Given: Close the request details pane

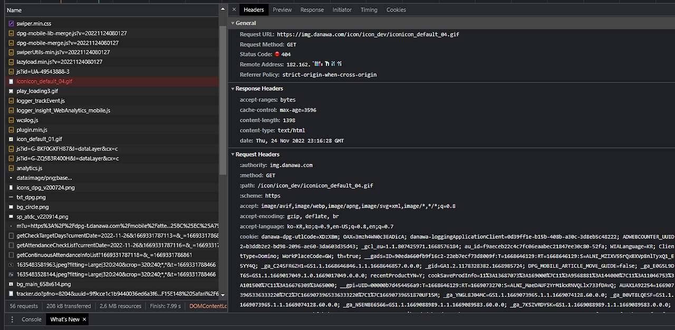Looking at the screenshot, I should tap(234, 9).
